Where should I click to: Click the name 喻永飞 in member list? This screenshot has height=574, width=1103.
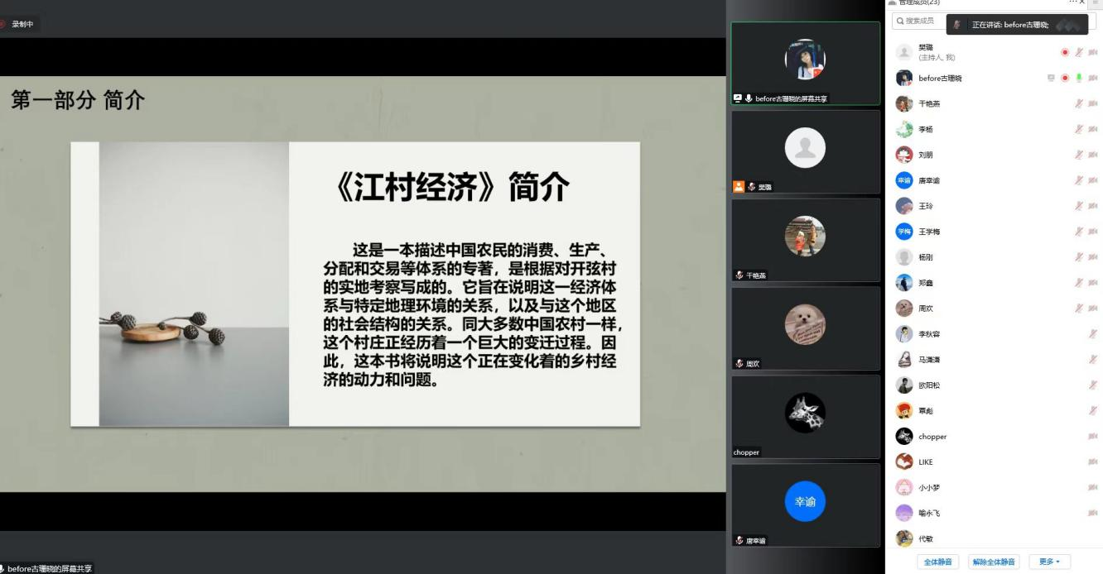click(929, 514)
